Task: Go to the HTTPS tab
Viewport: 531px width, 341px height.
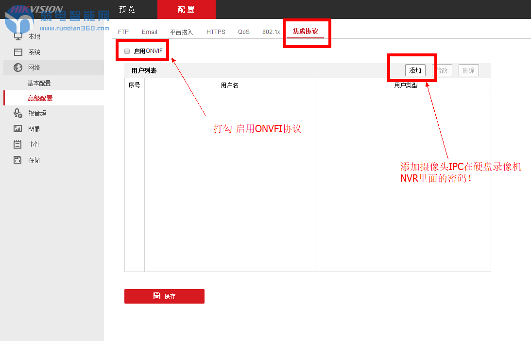Action: coord(216,32)
